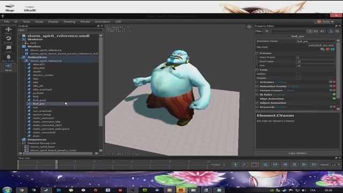This screenshot has width=343, height=193.
Task: Click the Outliner vertical scrollbar
Action: (101, 81)
